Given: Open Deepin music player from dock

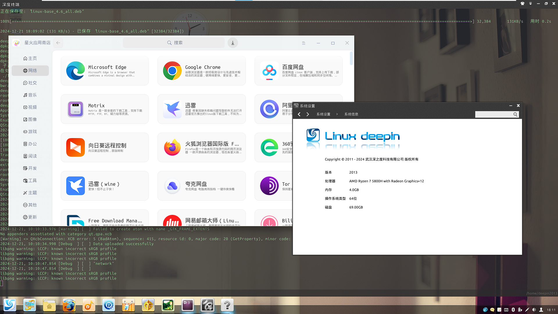Looking at the screenshot, I should point(89,305).
